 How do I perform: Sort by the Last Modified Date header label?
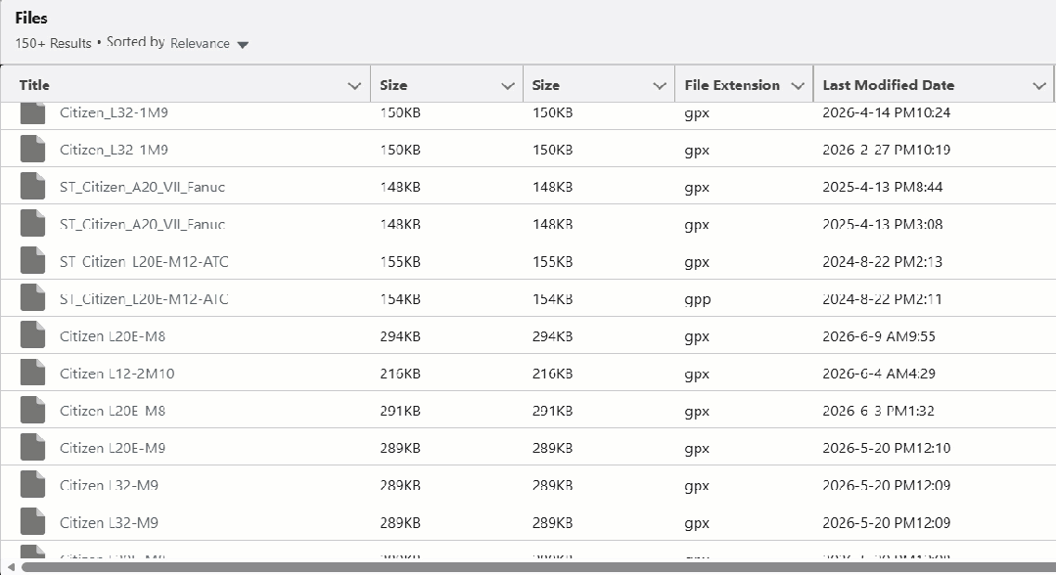889,85
